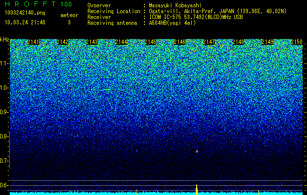Screen dimensions: 307x195
Task: Click the 2150 time label
Action: point(297,42)
